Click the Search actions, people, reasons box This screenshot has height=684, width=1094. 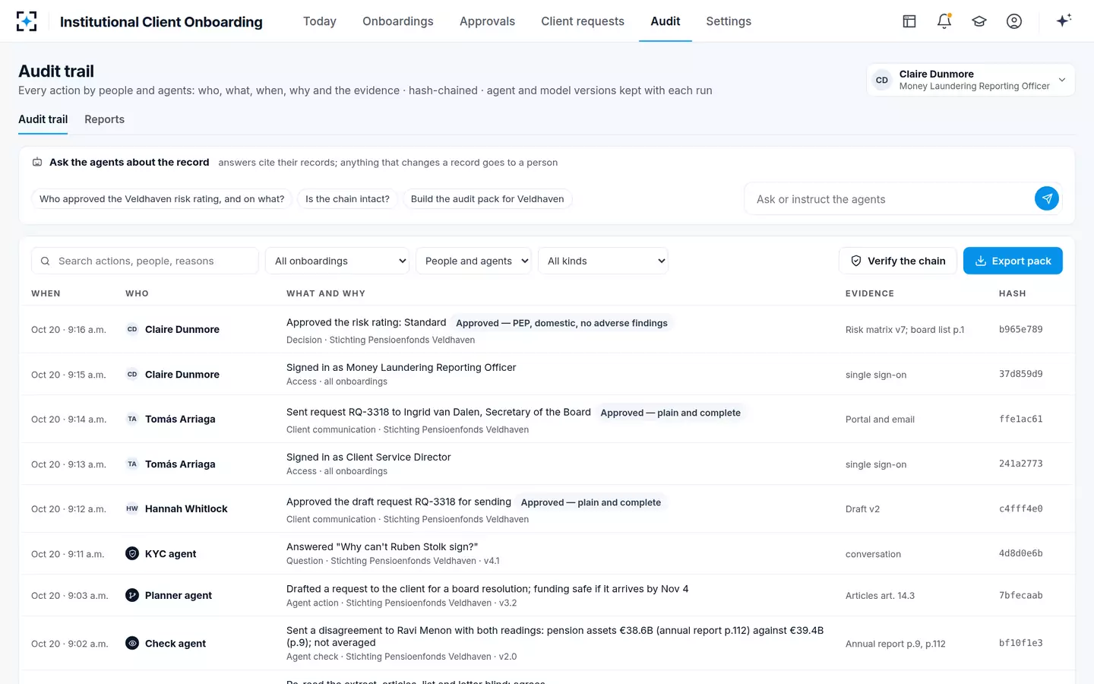coord(145,261)
